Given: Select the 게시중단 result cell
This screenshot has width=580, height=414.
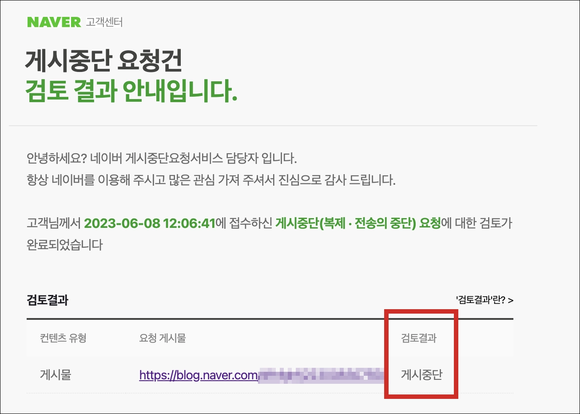Looking at the screenshot, I should pyautogui.click(x=421, y=375).
